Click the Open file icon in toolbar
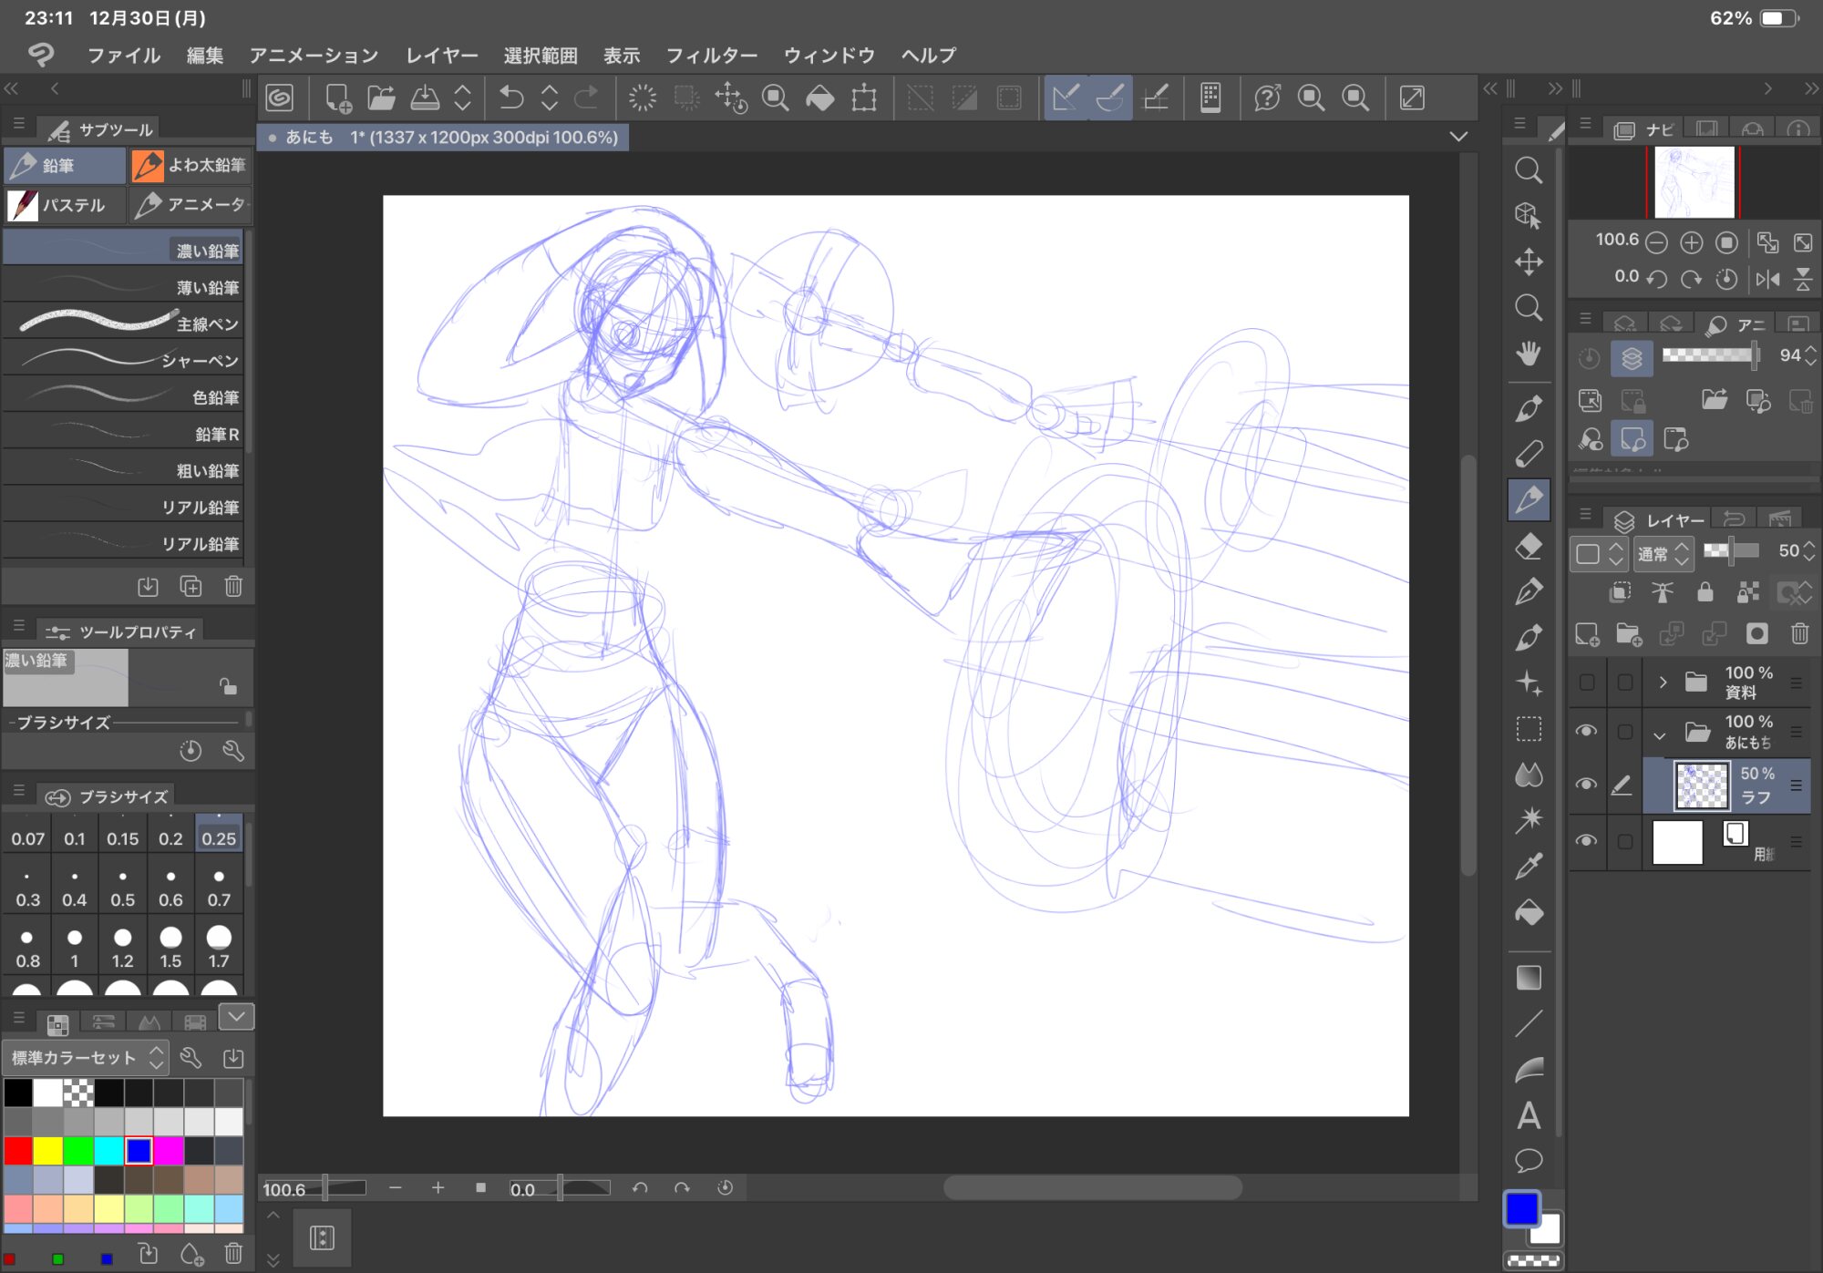Screen dimensions: 1823x1273 (381, 98)
